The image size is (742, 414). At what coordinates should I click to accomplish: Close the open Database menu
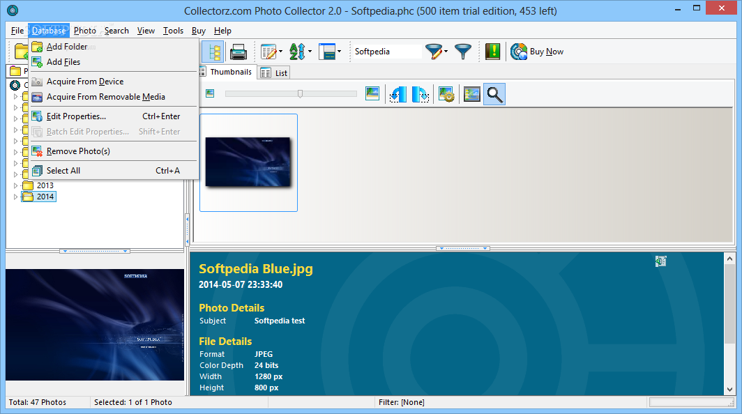pos(49,31)
